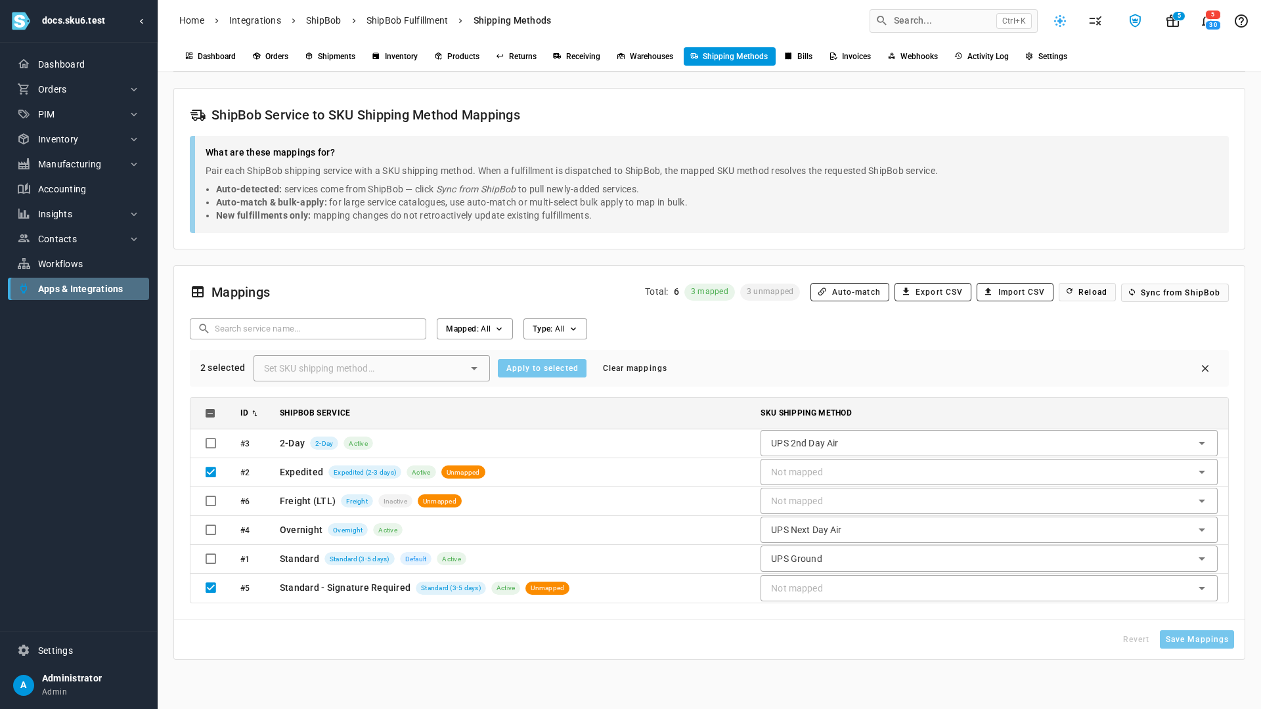Open the Type: All filter dropdown

(555, 329)
